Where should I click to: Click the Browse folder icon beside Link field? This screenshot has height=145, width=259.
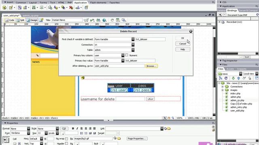click(169, 128)
